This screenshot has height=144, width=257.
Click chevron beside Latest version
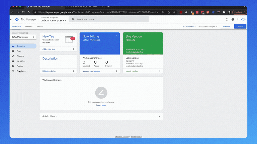coord(160,71)
